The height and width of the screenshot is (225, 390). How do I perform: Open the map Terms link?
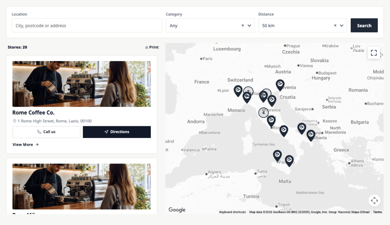pyautogui.click(x=377, y=212)
